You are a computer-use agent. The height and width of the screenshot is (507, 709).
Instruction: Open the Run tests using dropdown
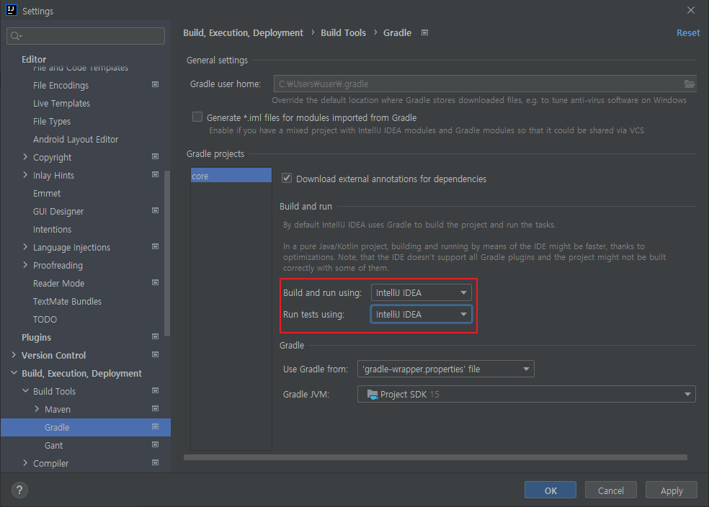(421, 315)
